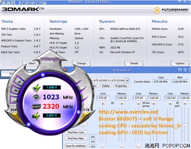Viewport: 191px width, 149px height.
Task: Click the ATITool 0.27 title bar
Action: pos(127,70)
